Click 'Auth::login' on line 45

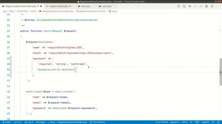point(34,92)
